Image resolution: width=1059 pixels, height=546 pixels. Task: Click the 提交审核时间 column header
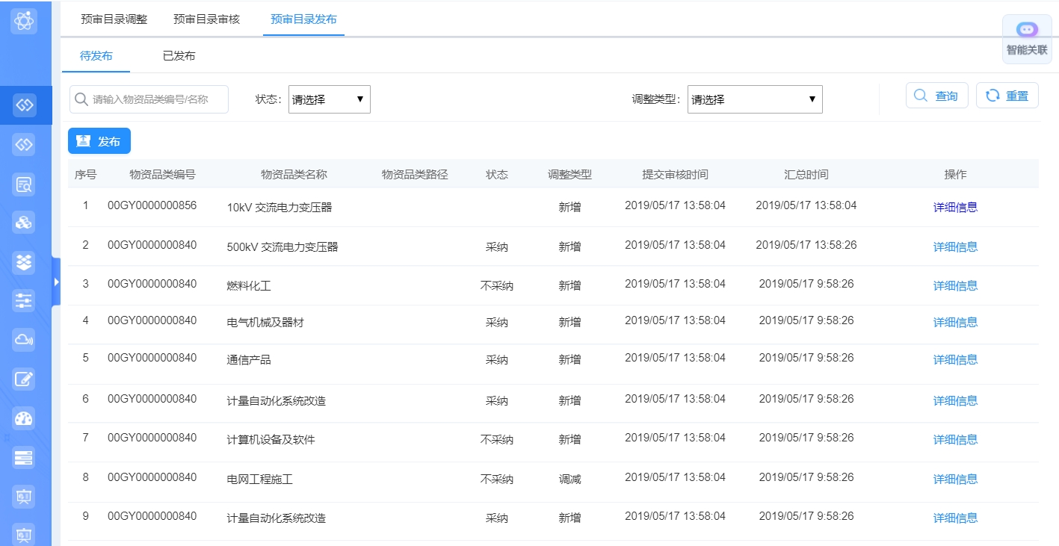click(x=675, y=175)
